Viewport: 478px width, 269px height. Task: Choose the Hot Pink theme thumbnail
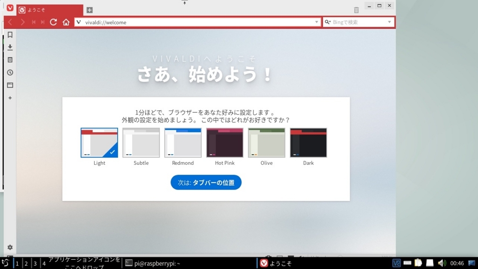[x=225, y=143]
